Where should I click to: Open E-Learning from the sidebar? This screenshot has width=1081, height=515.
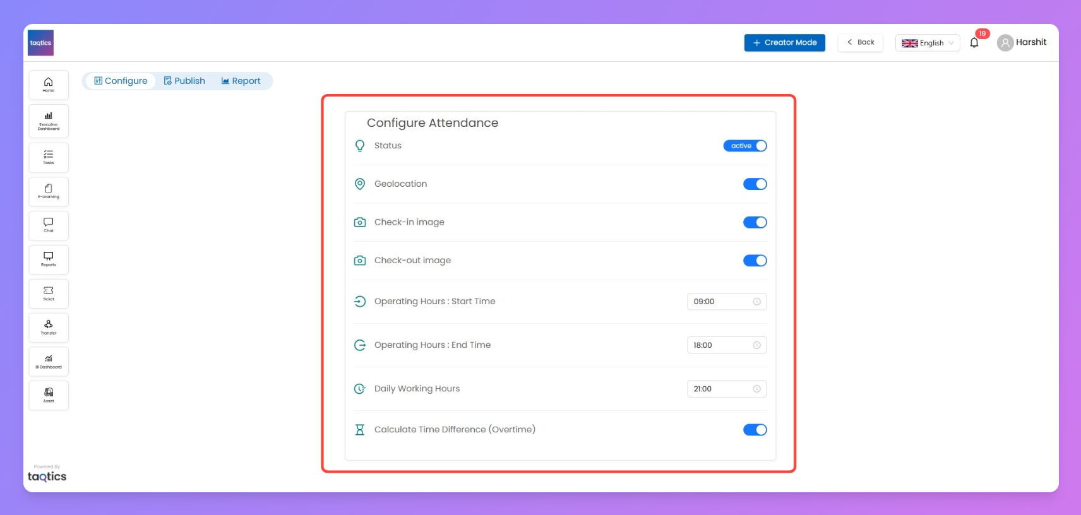click(49, 192)
